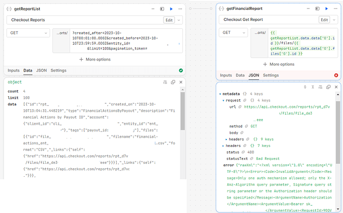Toggle side panel layout icon in getReportList
This screenshot has height=213, width=343.
pyautogui.click(x=162, y=9)
